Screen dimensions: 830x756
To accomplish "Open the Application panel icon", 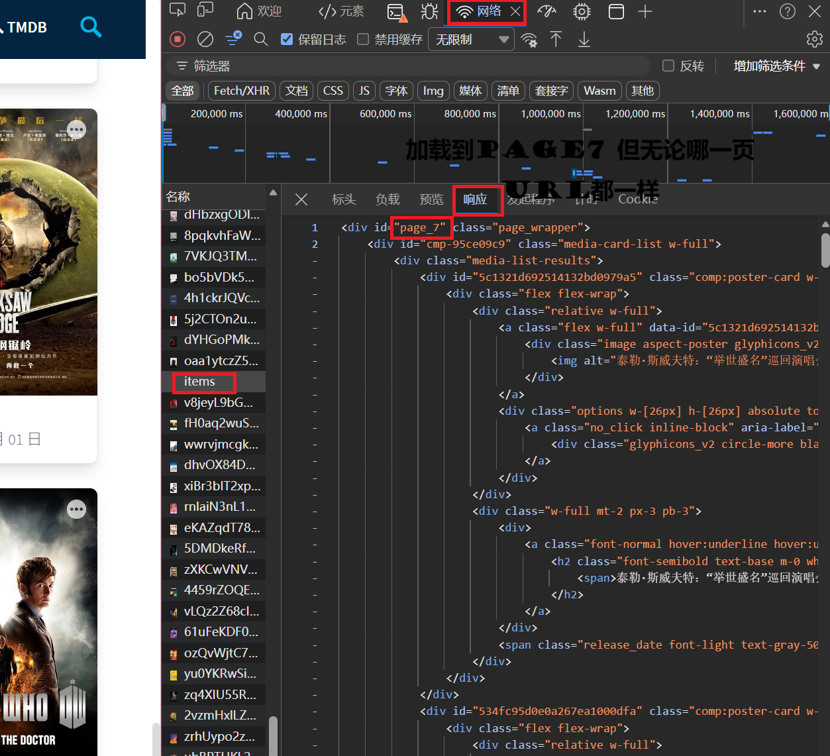I will pyautogui.click(x=616, y=11).
